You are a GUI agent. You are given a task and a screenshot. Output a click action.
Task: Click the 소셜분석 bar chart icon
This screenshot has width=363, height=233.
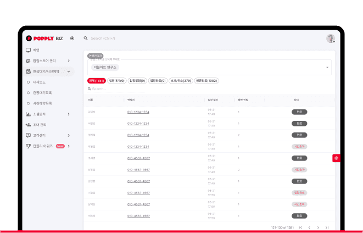[28, 114]
